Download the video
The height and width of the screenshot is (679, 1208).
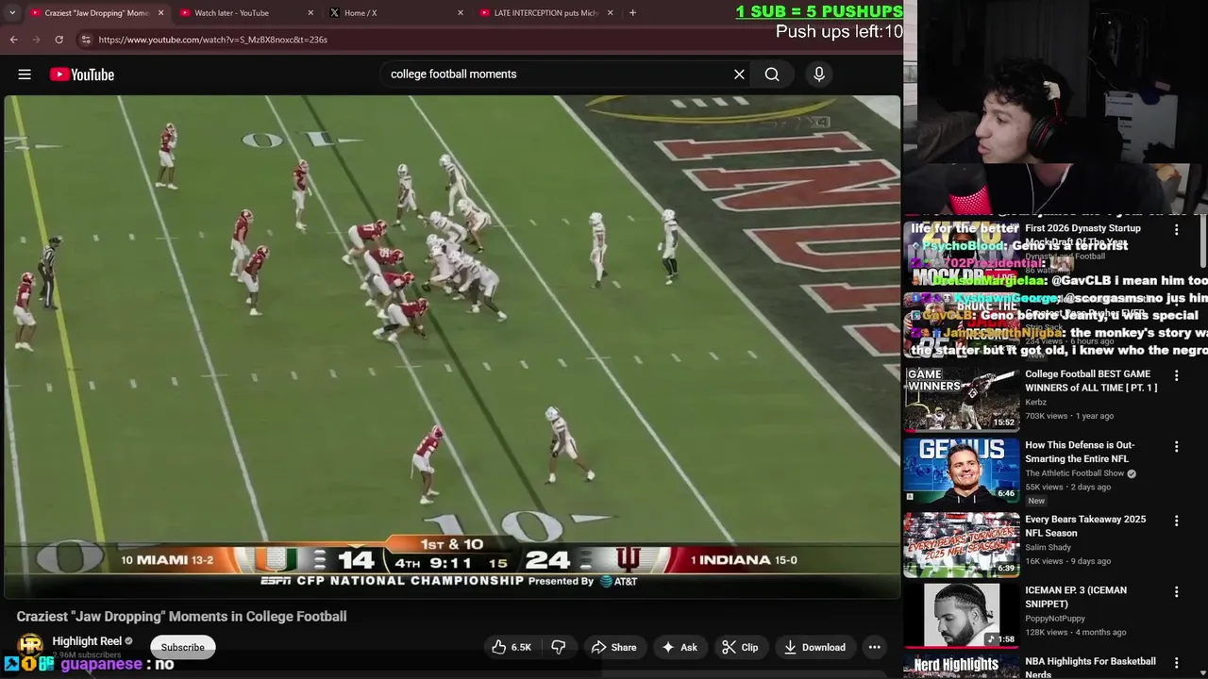[814, 647]
